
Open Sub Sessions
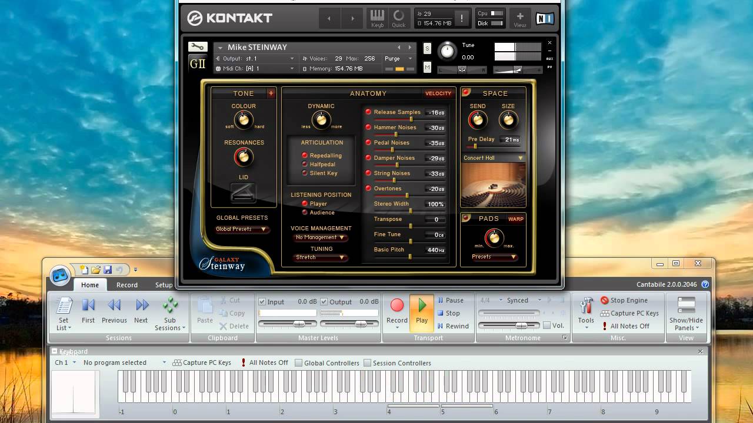coord(170,314)
